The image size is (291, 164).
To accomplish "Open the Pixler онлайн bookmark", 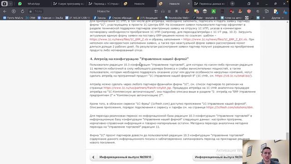I will (205, 18).
